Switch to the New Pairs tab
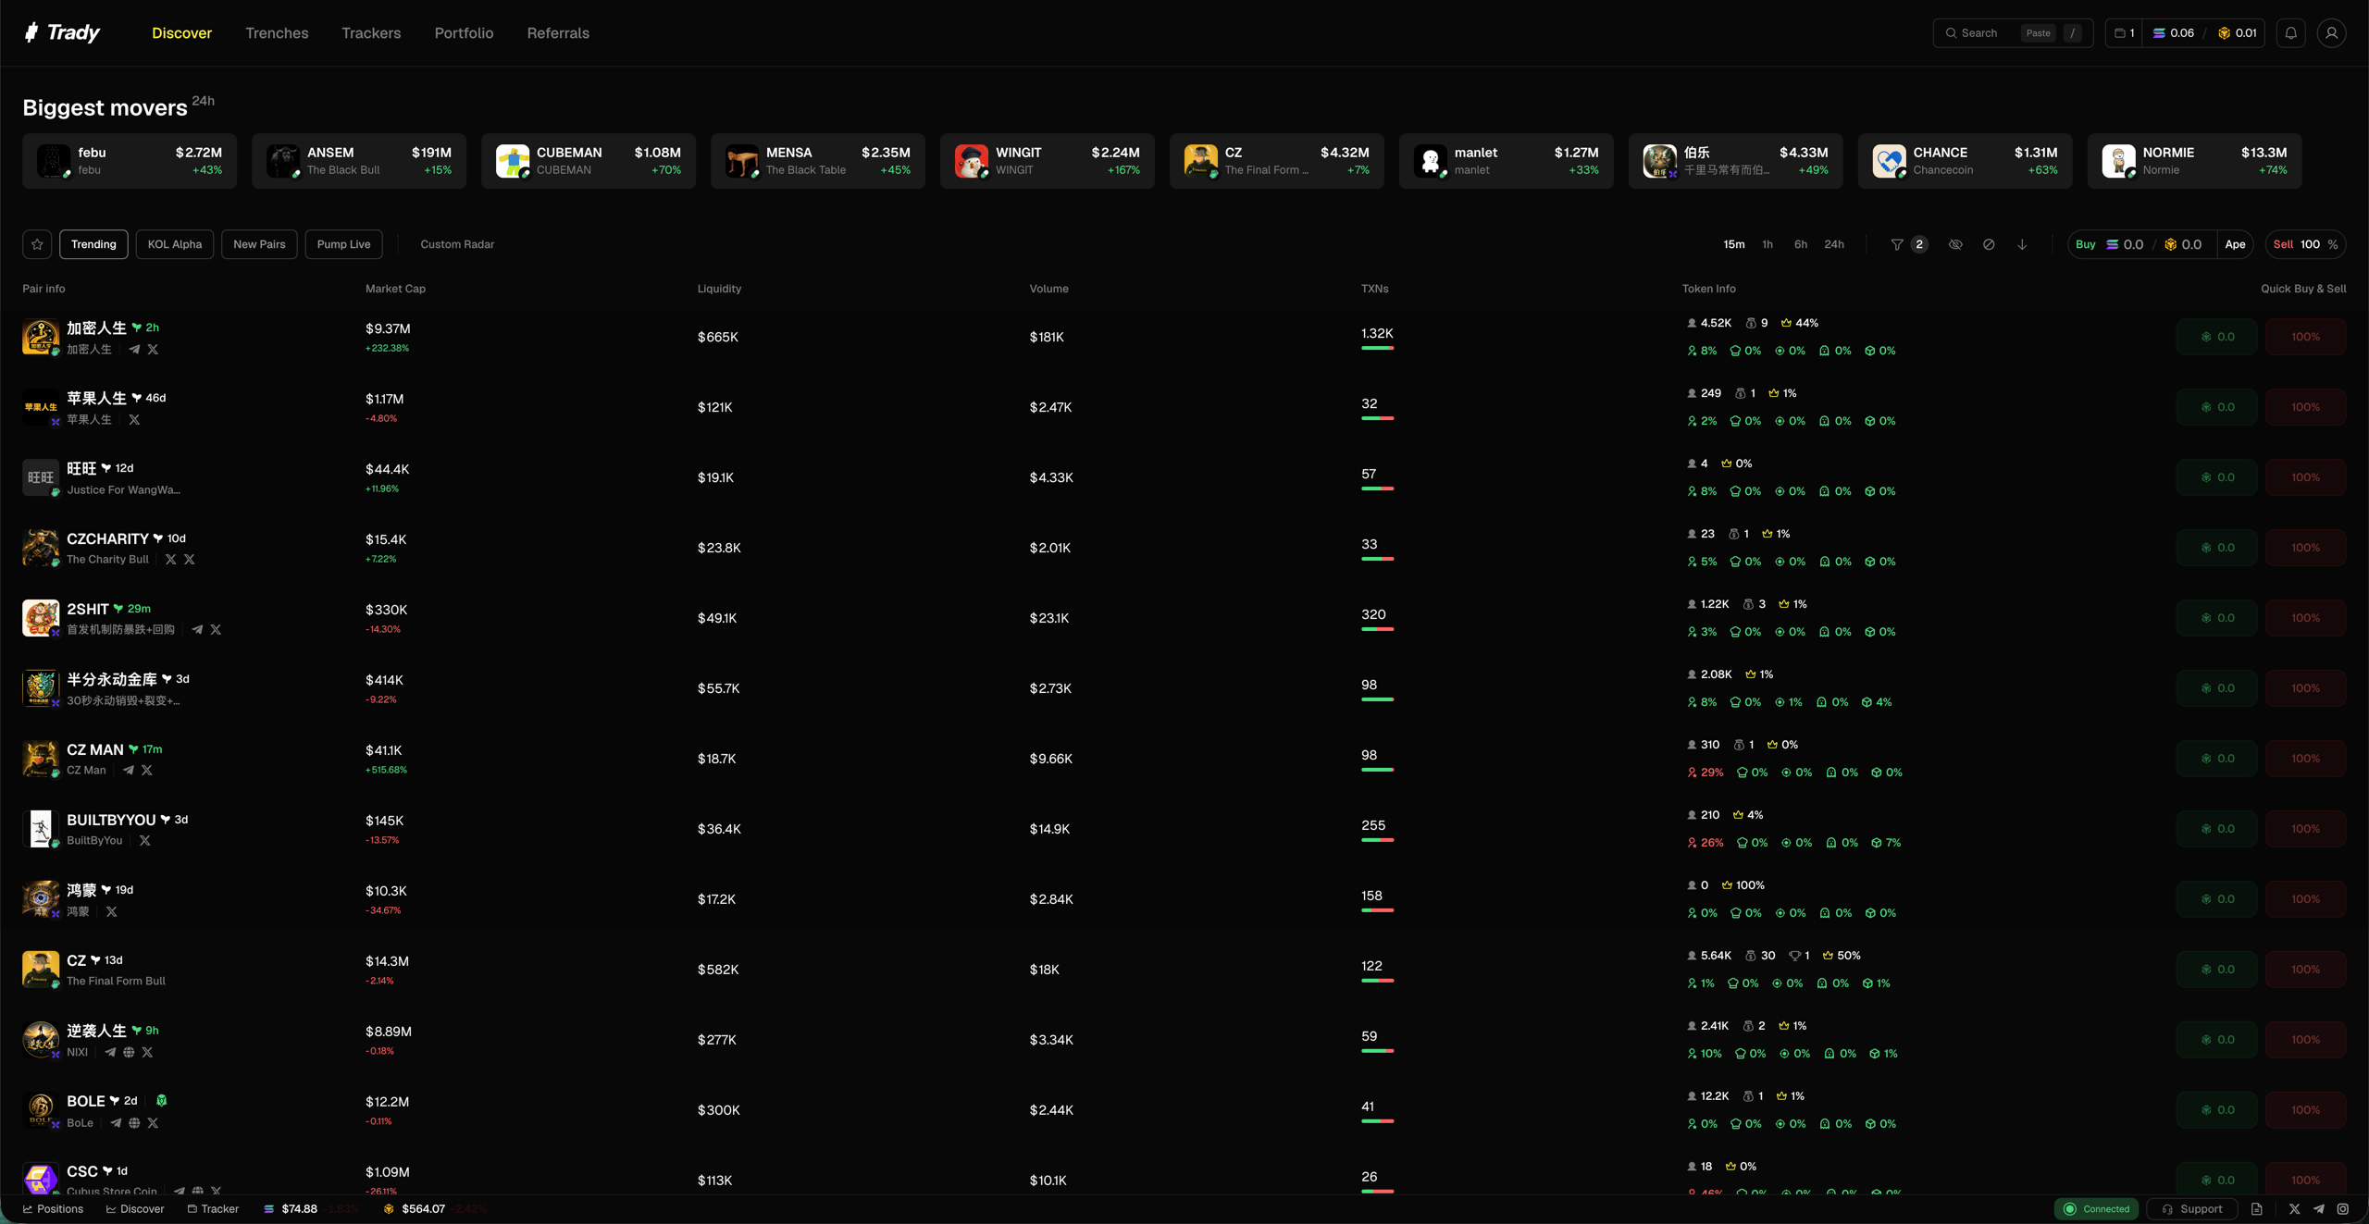The width and height of the screenshot is (2369, 1224). tap(259, 244)
